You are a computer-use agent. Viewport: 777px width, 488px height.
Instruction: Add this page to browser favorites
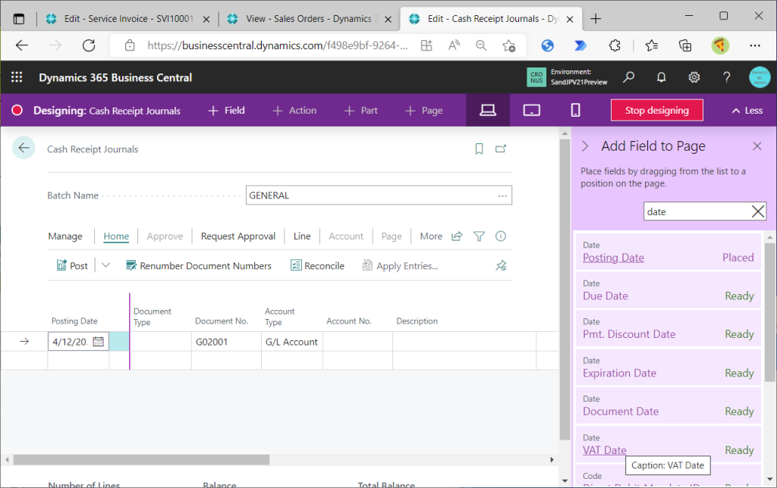click(x=508, y=45)
